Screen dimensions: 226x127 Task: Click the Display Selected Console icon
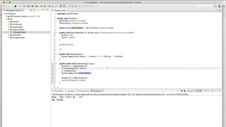pos(208,91)
